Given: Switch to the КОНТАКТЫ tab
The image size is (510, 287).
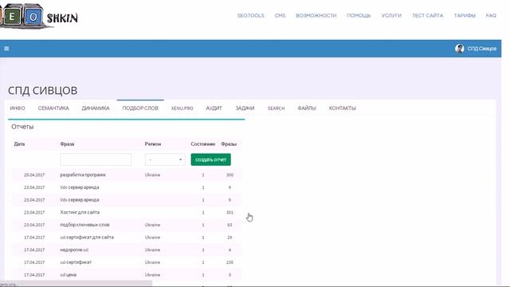Looking at the screenshot, I should (342, 108).
